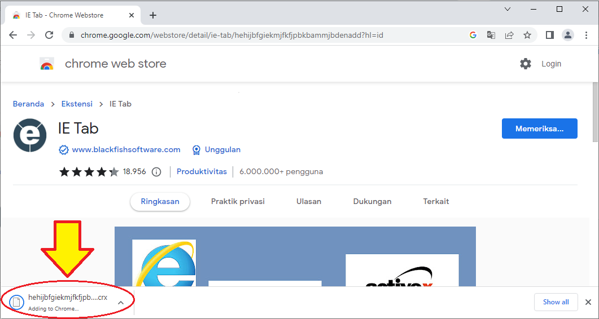Click the Show all downloads button
The image size is (599, 319).
pyautogui.click(x=556, y=302)
